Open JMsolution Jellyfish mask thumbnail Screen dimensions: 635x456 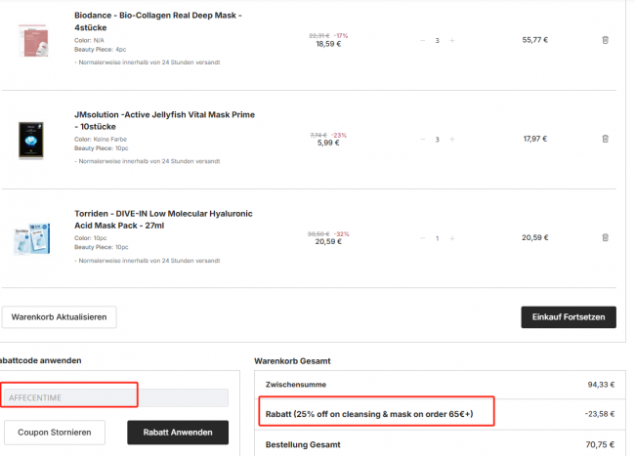(x=31, y=140)
